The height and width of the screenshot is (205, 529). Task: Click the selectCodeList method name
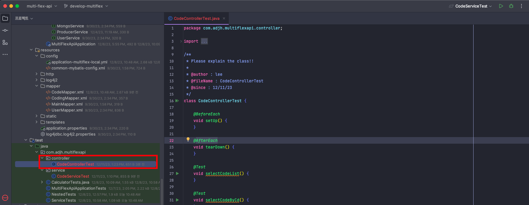[x=222, y=173]
